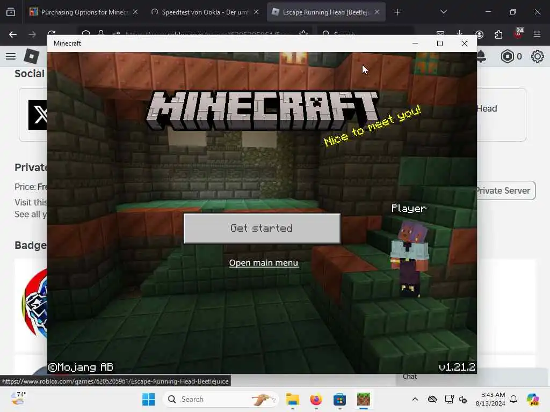
Task: Open Roblox settings gear icon
Action: [x=537, y=56]
